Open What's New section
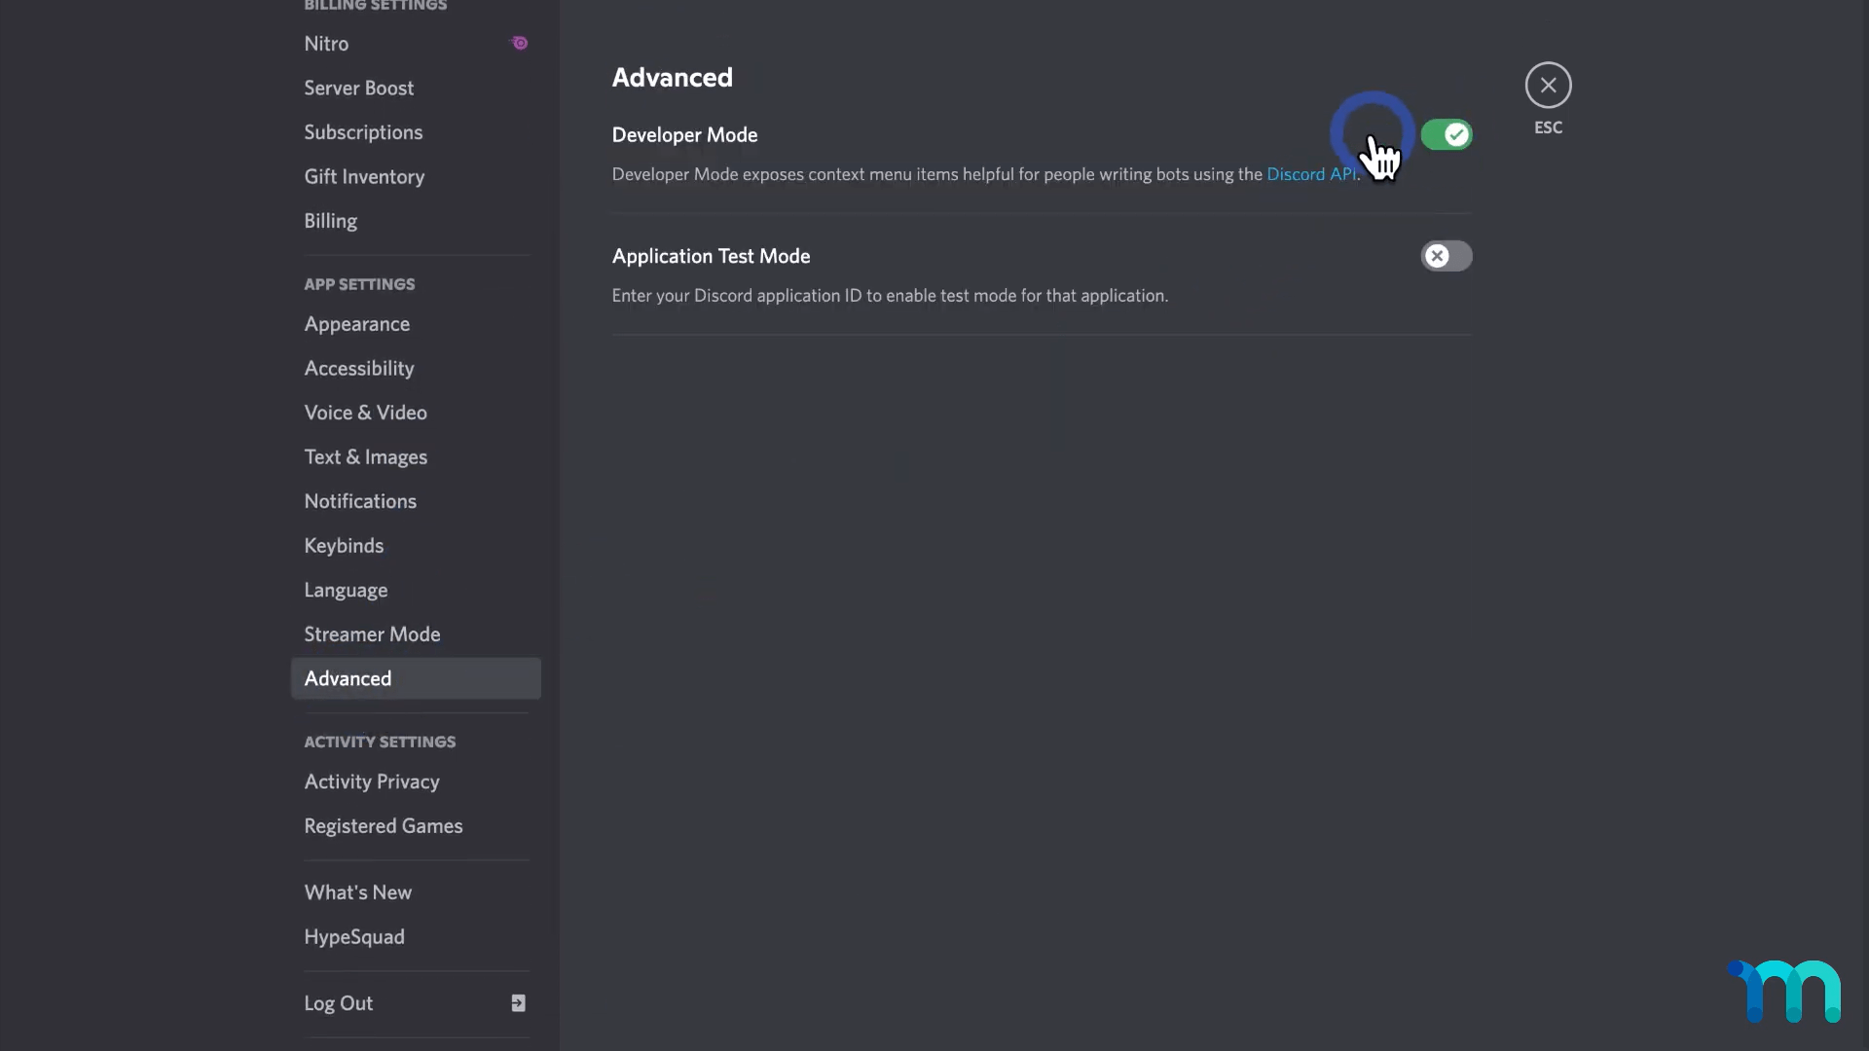Image resolution: width=1869 pixels, height=1051 pixels. [x=358, y=891]
